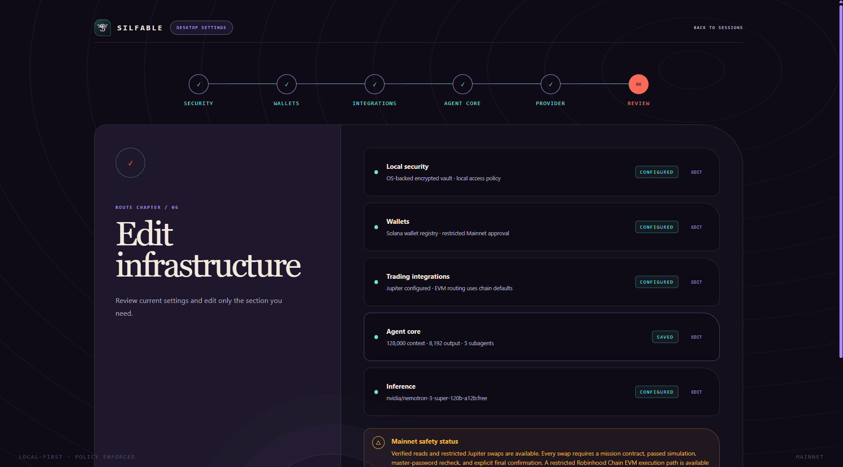The image size is (843, 467).
Task: Edit the Inference section
Action: [x=696, y=392]
